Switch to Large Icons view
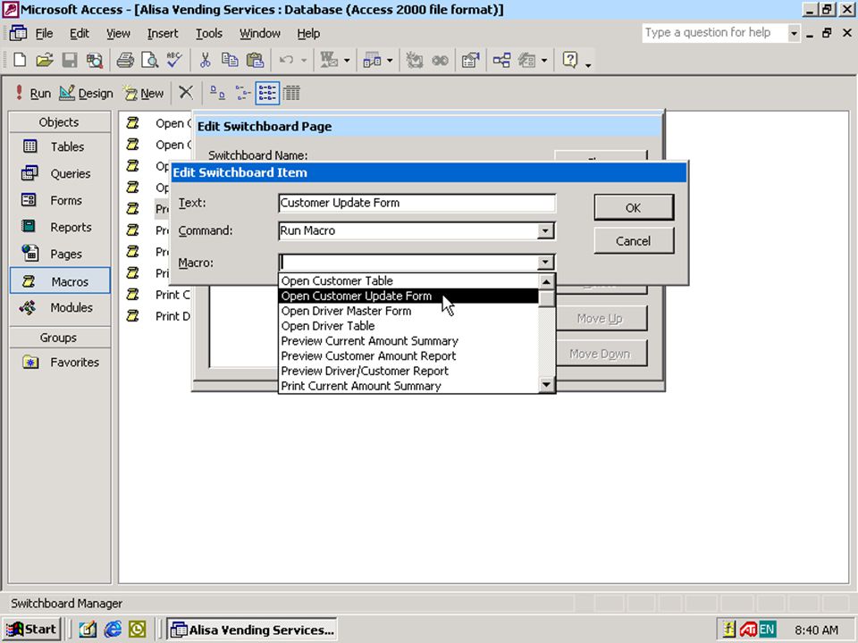This screenshot has height=643, width=858. coord(217,93)
